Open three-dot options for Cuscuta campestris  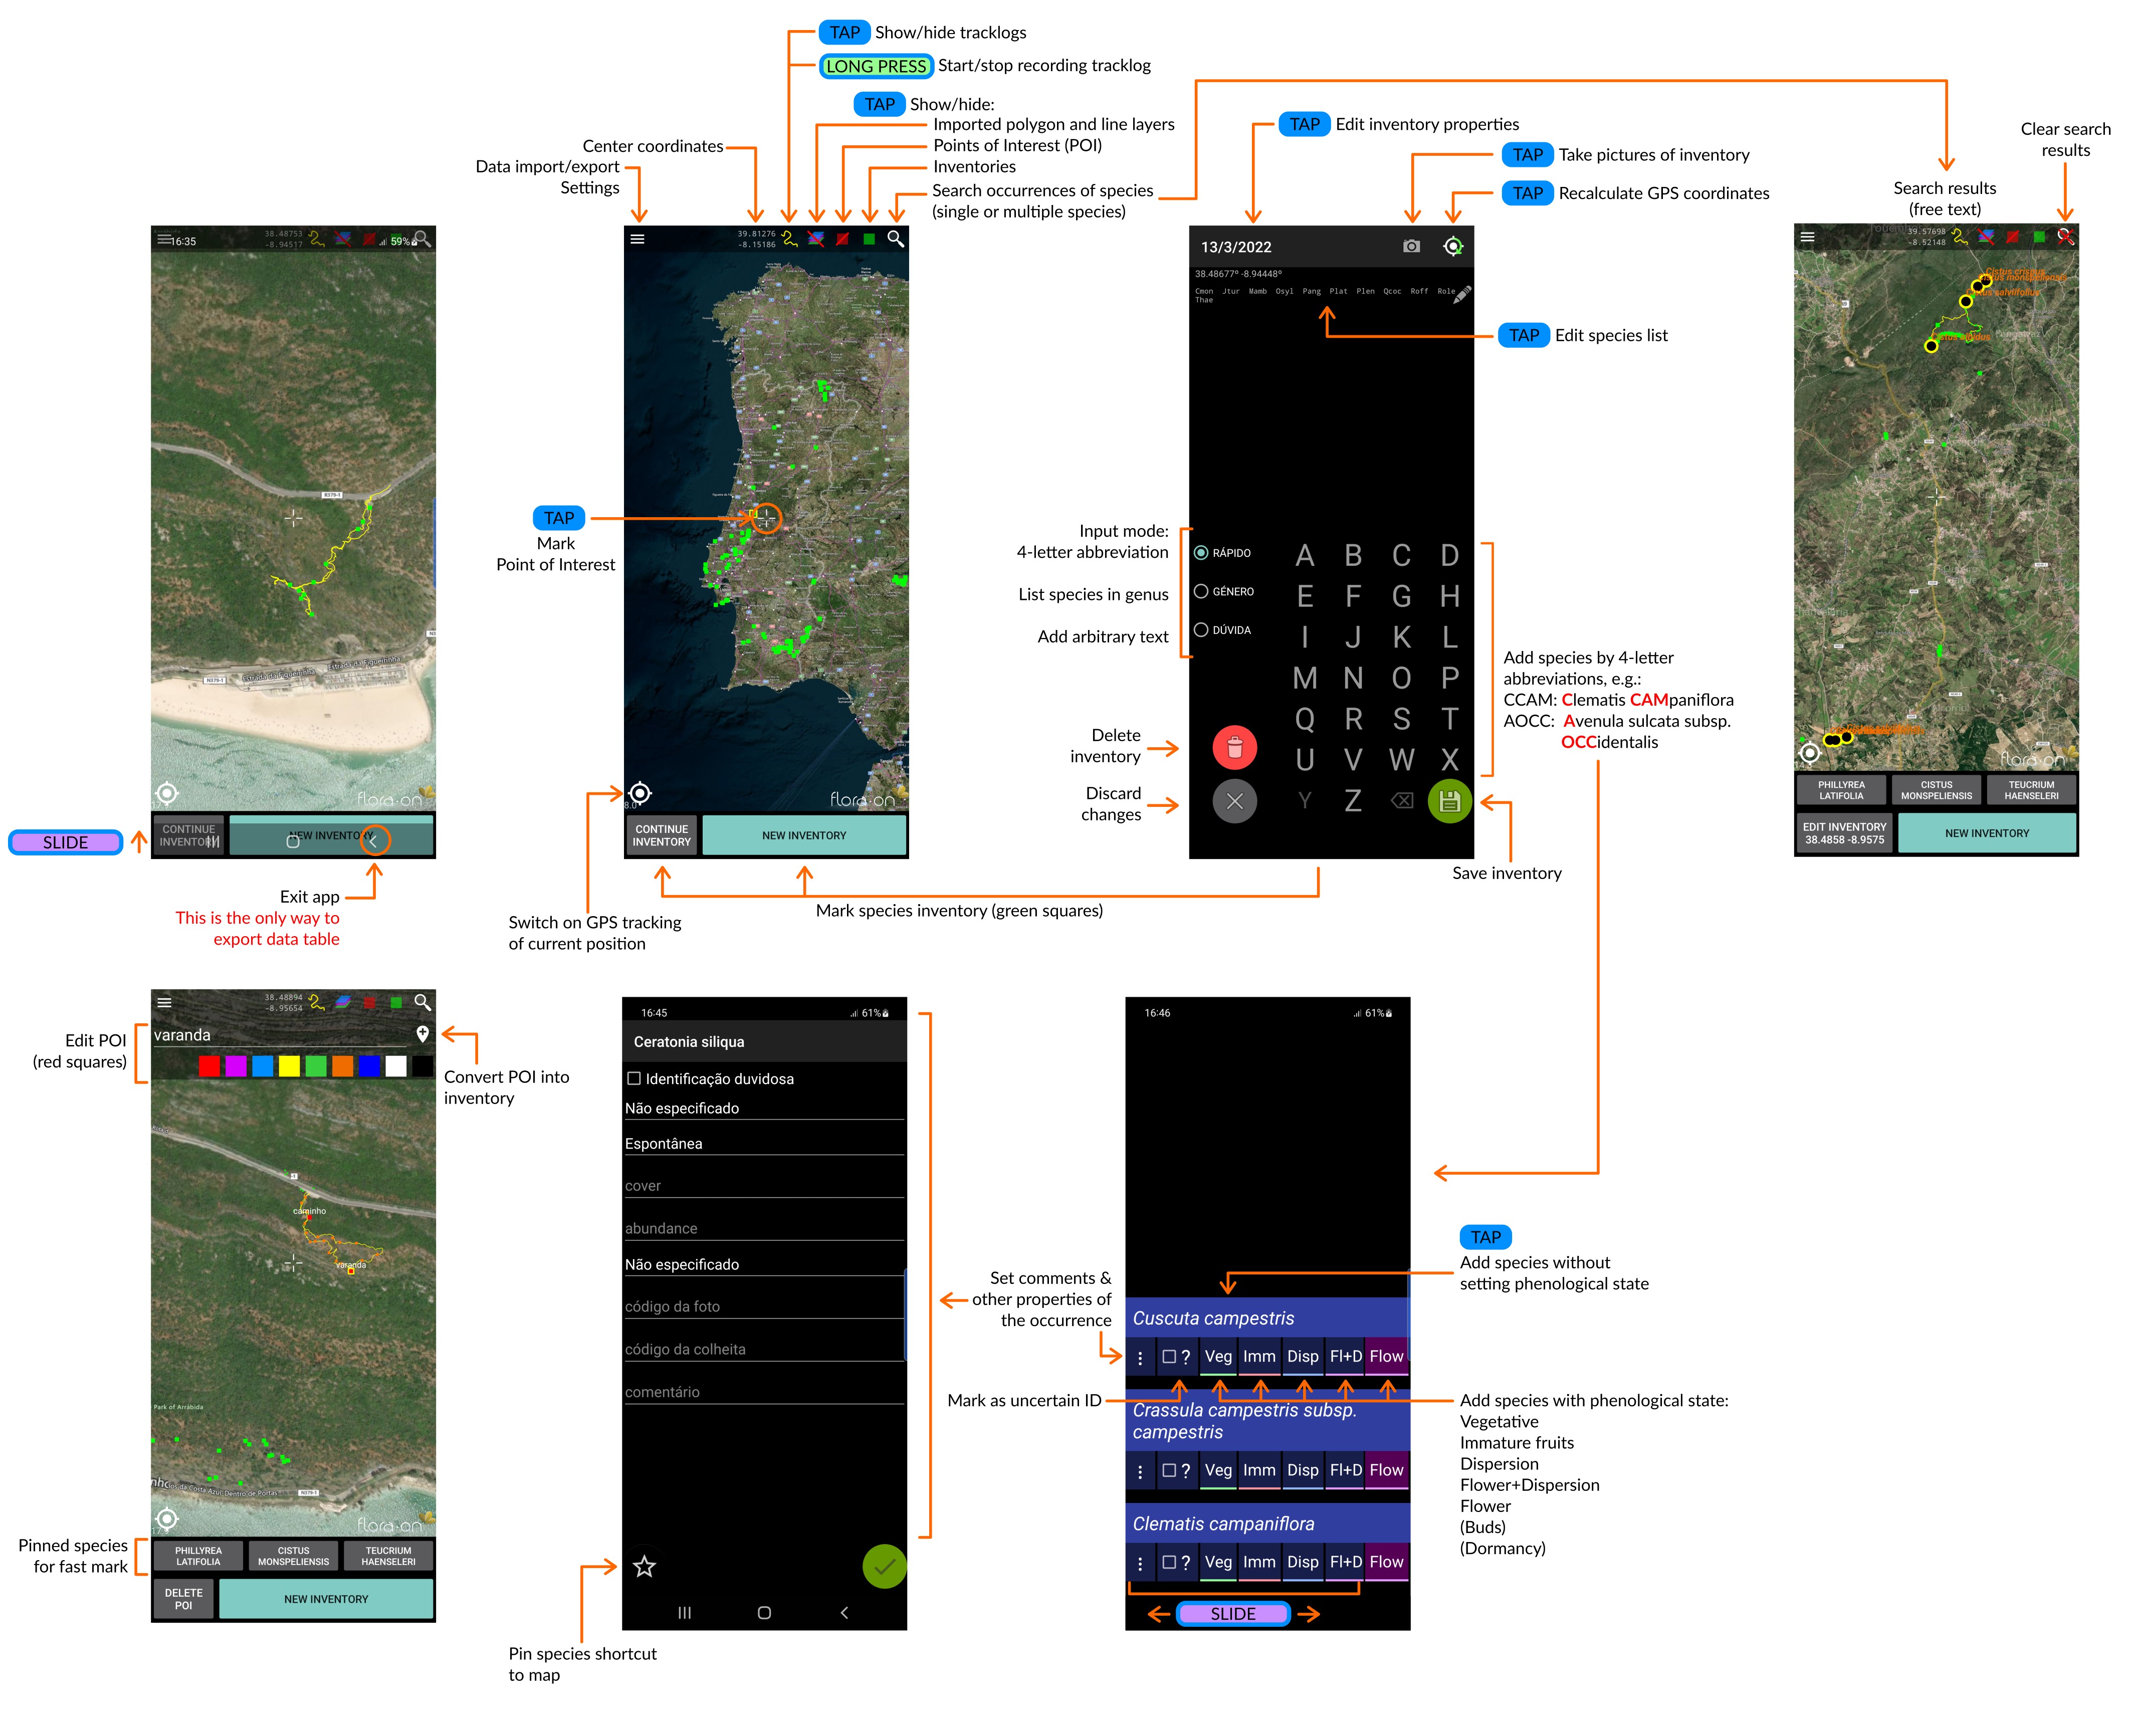point(1140,1358)
